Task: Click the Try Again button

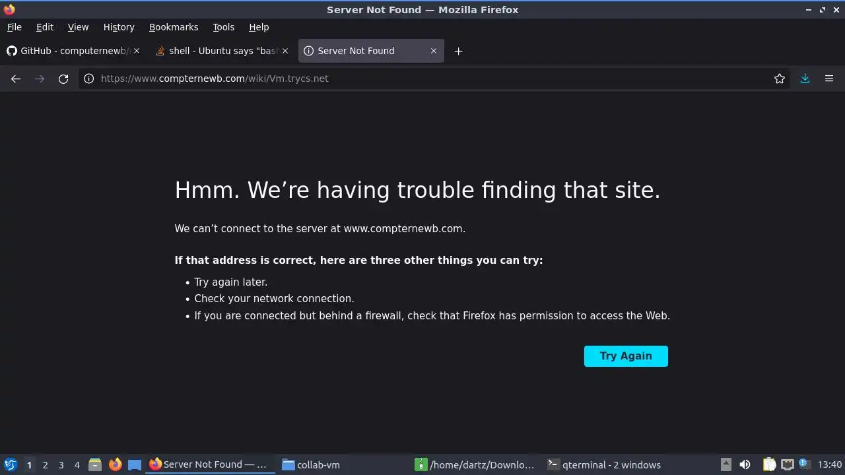Action: pyautogui.click(x=626, y=356)
